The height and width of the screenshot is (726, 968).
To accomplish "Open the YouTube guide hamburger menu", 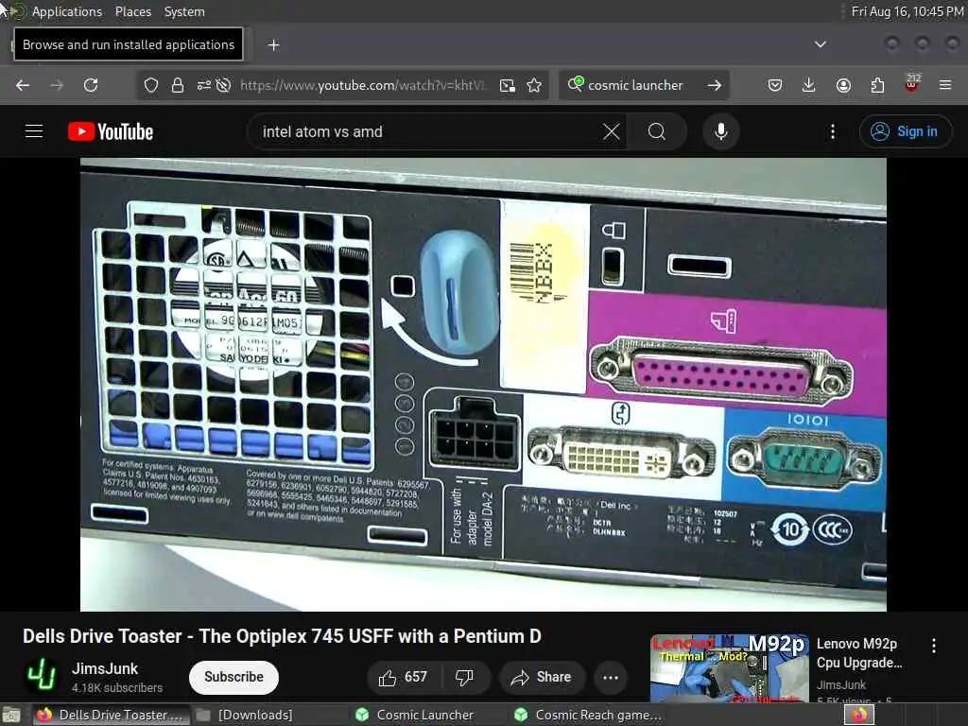I will (34, 131).
